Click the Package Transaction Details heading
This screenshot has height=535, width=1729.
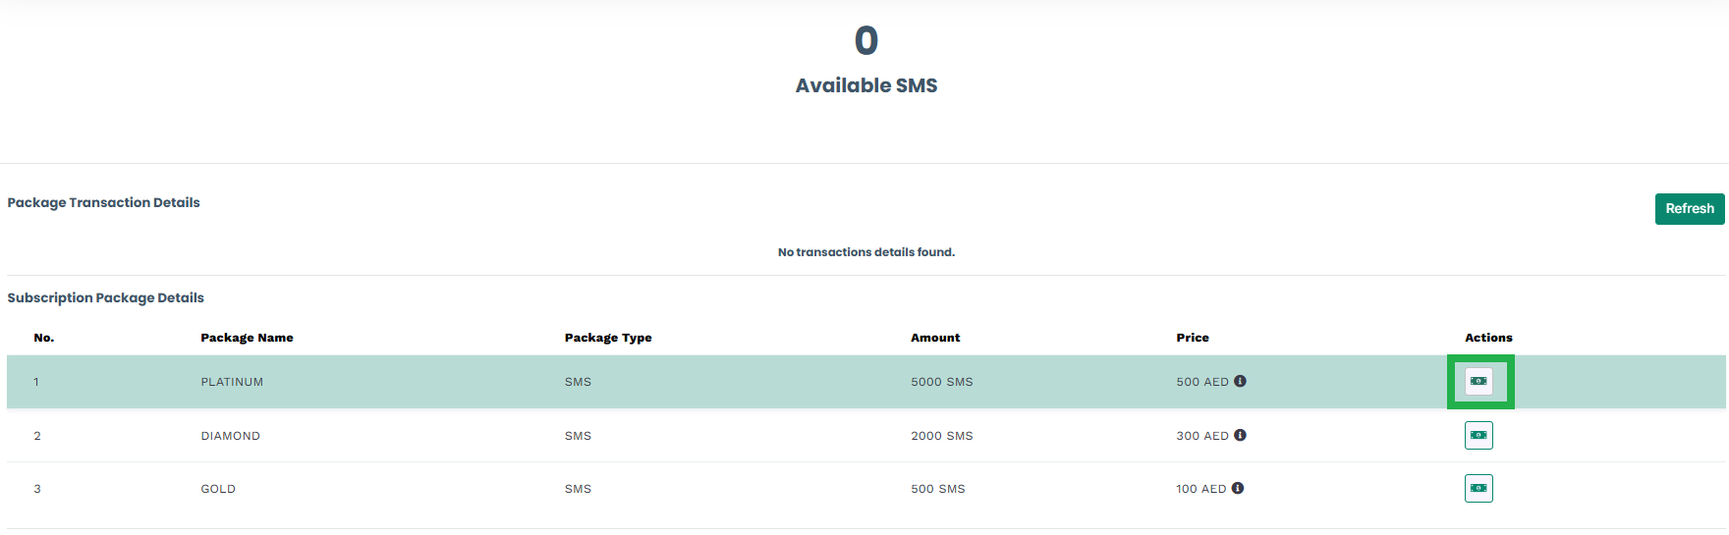click(103, 202)
